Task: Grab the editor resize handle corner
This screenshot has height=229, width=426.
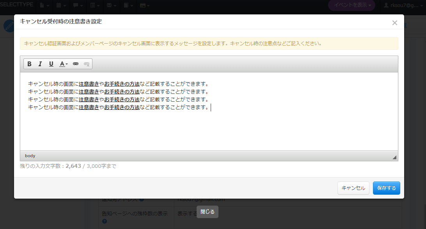Action: coord(394,157)
